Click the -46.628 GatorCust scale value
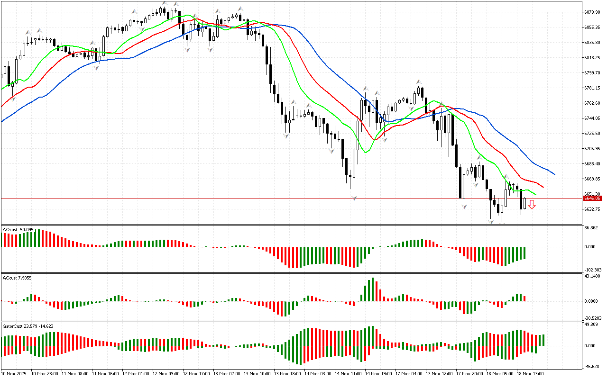The width and height of the screenshot is (607, 379). 591,367
